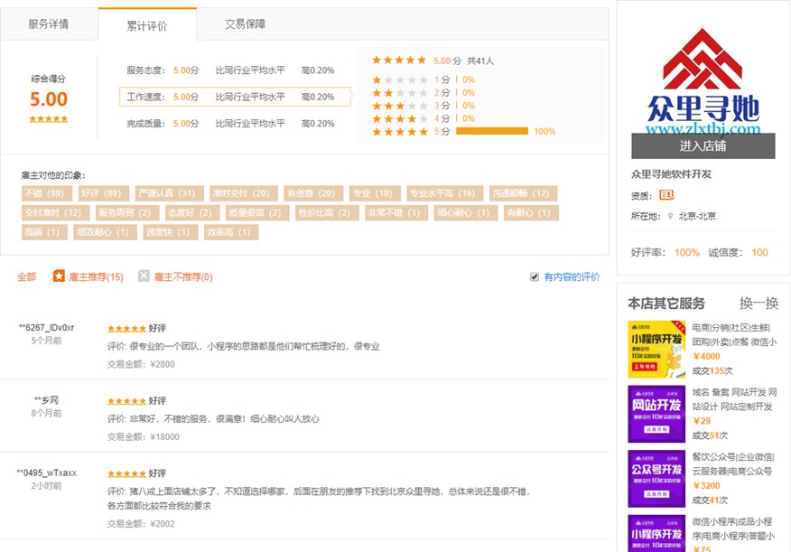
Task: Open the purple 网站开发 service thumbnail
Action: [656, 414]
